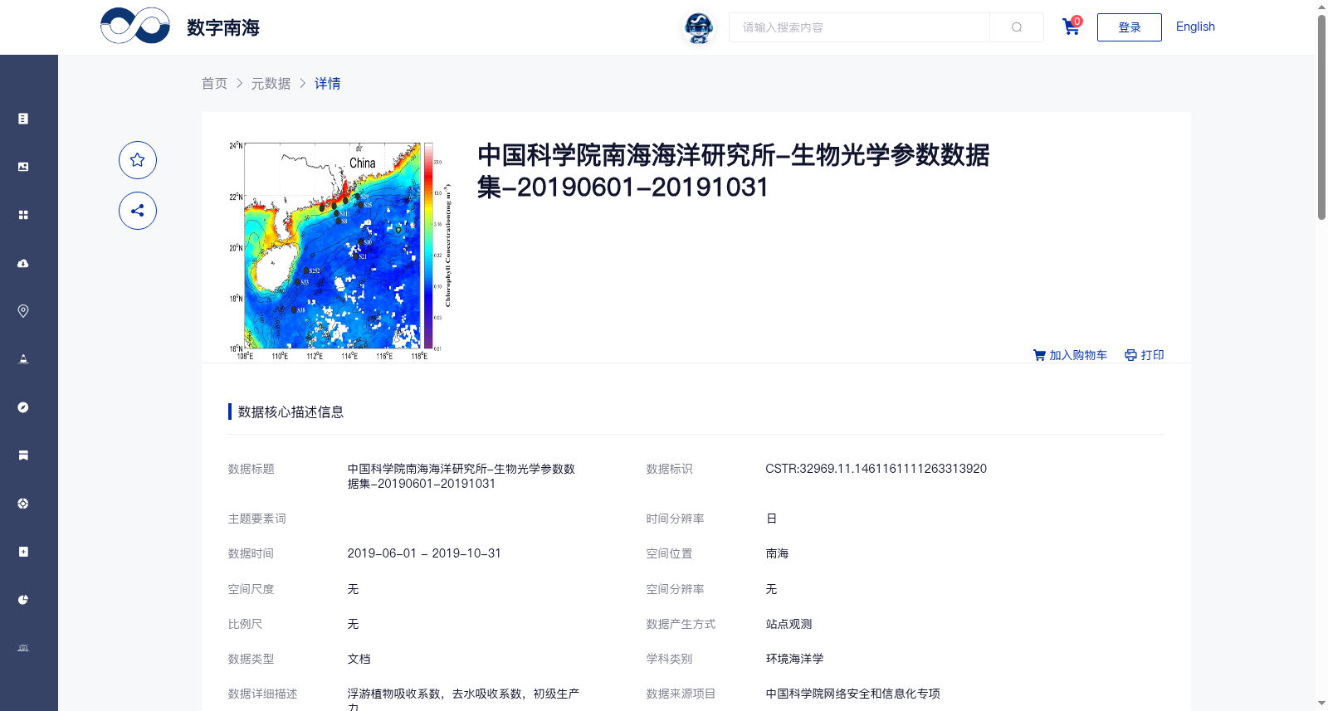1328x711 pixels.
Task: Click the 数据标识 label
Action: 670,469
